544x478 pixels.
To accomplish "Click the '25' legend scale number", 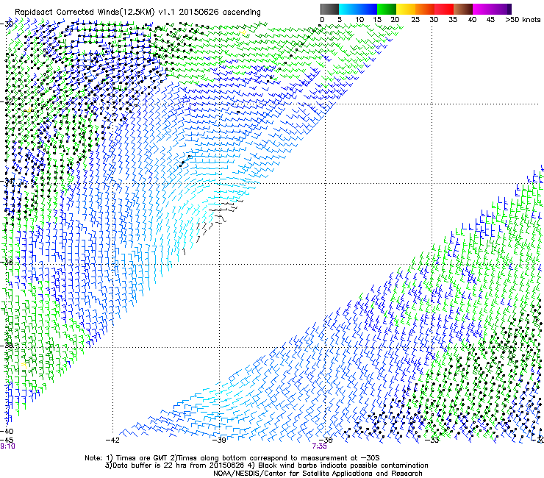I will tap(415, 20).
